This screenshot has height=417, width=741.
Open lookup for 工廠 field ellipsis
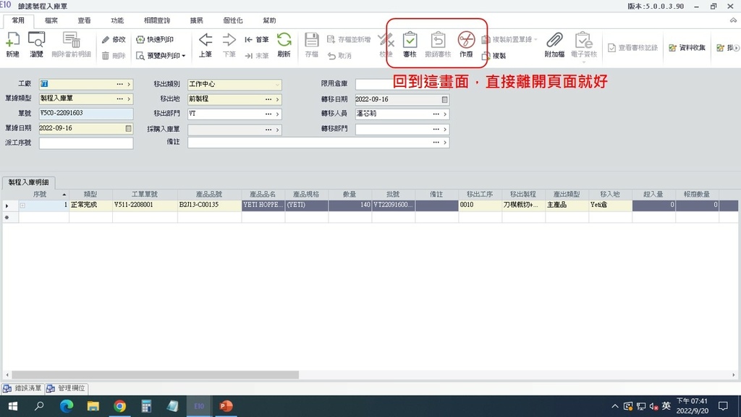119,84
